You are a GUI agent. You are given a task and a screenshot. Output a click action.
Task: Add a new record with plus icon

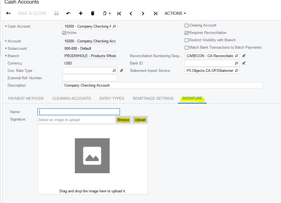coord(81,13)
